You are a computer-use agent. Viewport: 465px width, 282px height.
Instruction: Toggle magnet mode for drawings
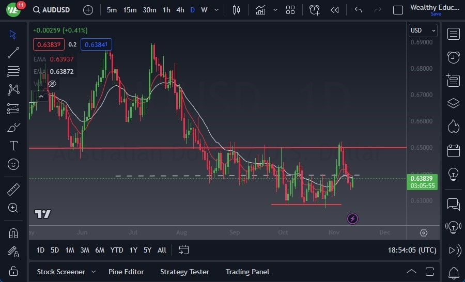tap(13, 233)
